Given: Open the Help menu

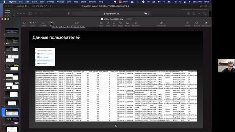Looking at the screenshot, I should point(101,2).
